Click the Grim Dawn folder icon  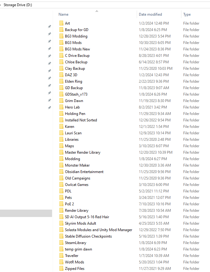(x=61, y=101)
